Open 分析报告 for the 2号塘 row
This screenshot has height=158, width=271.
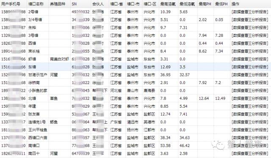pyautogui.click(x=259, y=12)
